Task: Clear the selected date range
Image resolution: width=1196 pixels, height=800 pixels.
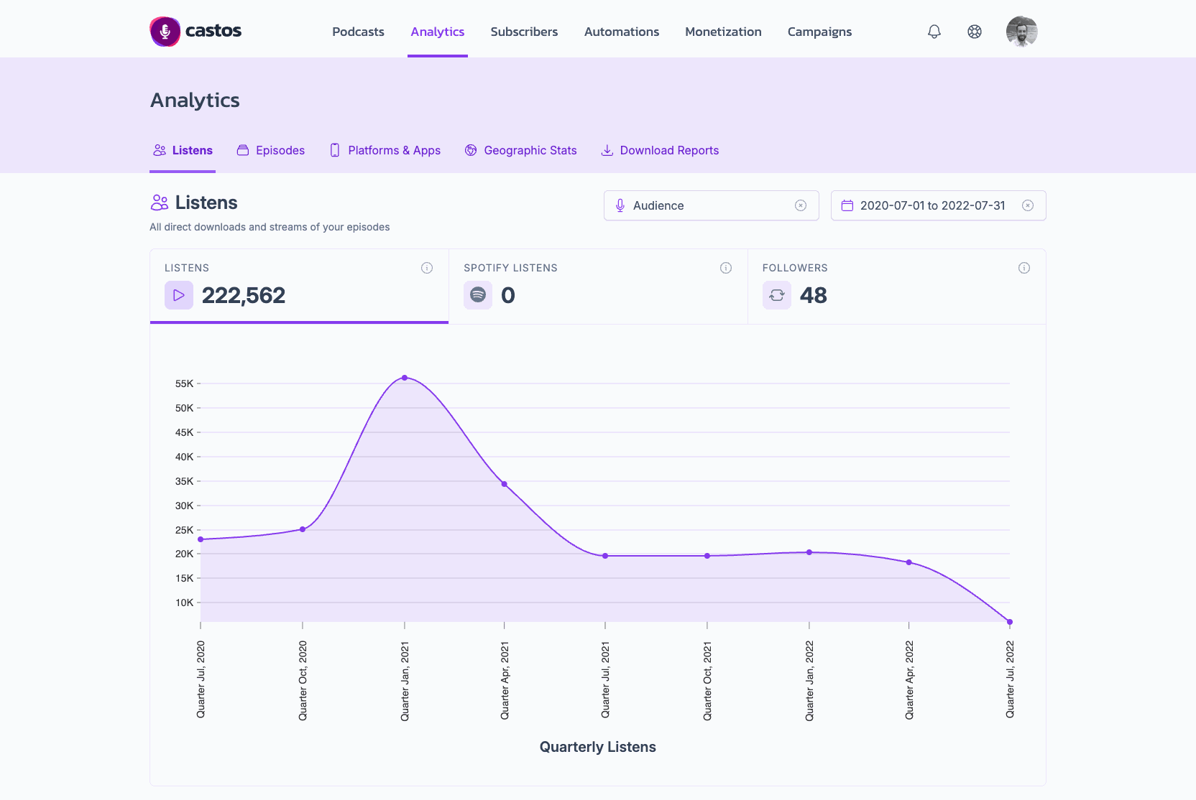Action: click(x=1028, y=205)
